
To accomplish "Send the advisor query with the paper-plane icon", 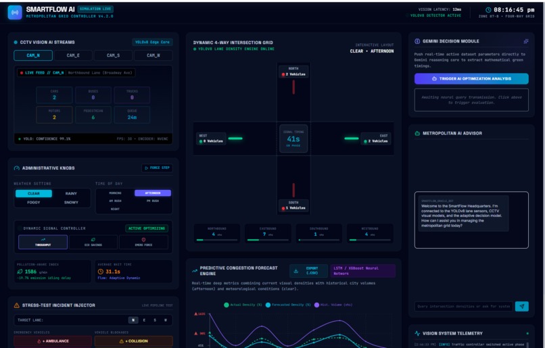I will coord(522,306).
